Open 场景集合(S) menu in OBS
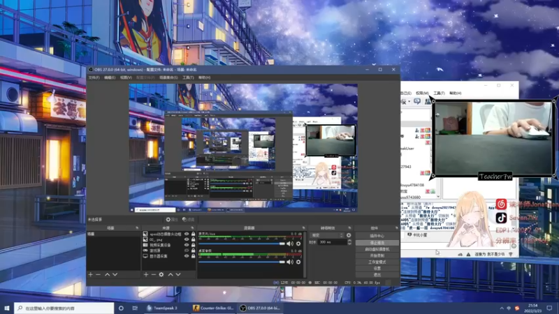The image size is (559, 314). point(168,77)
